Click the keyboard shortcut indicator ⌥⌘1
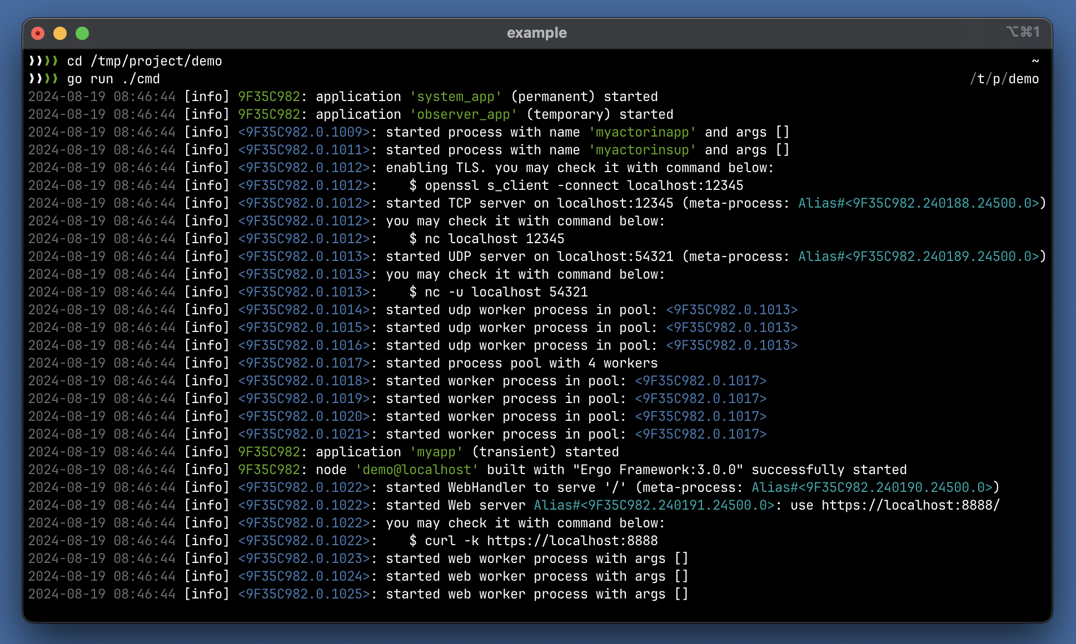 [1023, 32]
